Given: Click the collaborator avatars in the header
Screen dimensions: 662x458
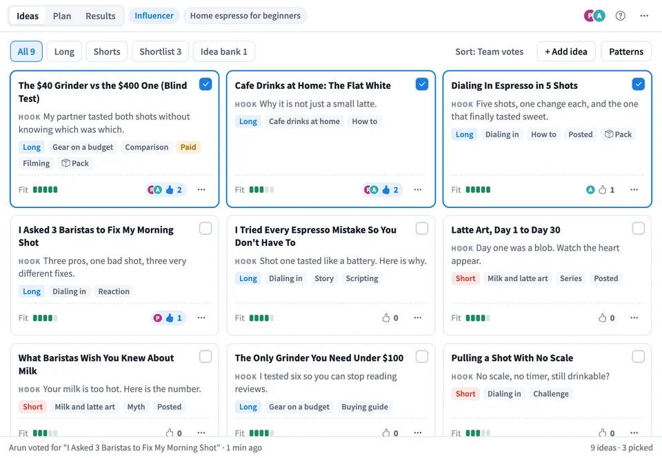Looking at the screenshot, I should click(x=594, y=16).
